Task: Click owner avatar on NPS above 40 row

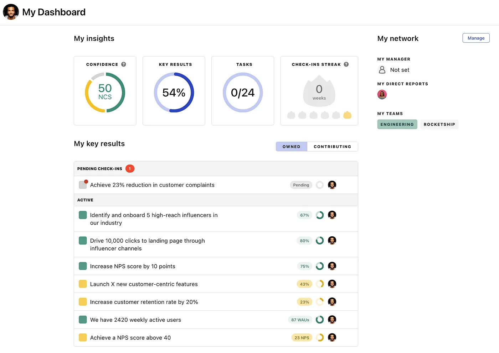Action: pos(332,337)
